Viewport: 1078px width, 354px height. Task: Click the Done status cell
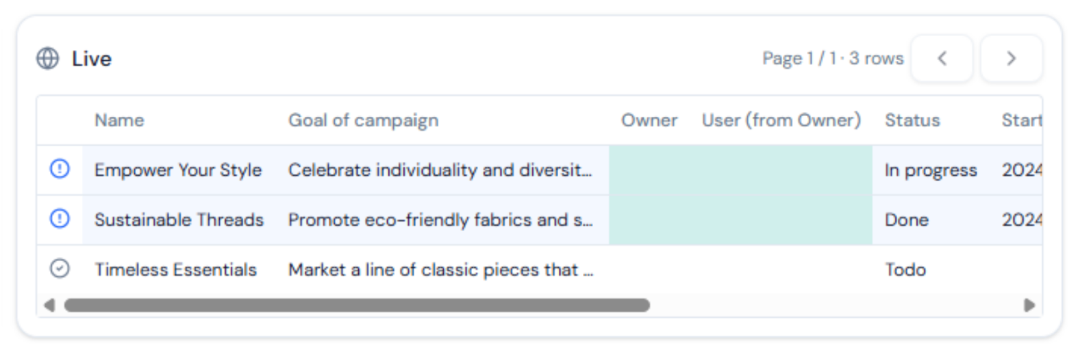point(931,220)
